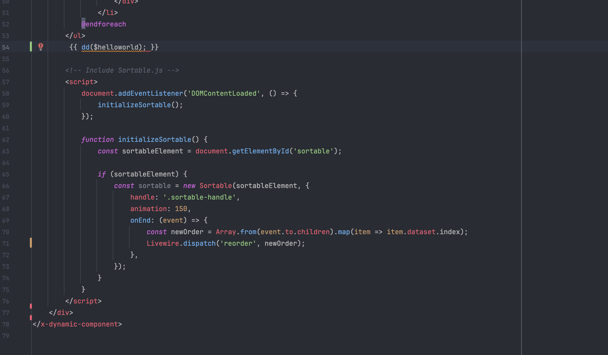Screen dimensions: 608x355
Task: Click 'addEventListener' on line 58
Action: pyautogui.click(x=151, y=93)
